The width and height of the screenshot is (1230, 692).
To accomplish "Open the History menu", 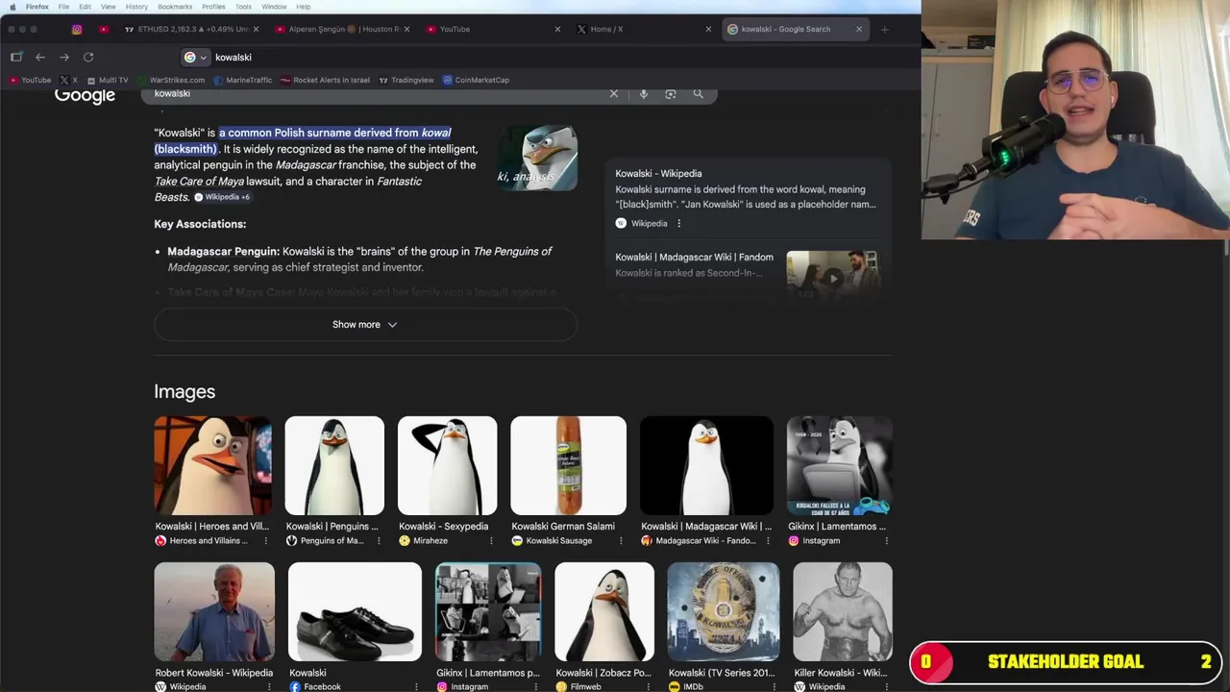I will [x=136, y=7].
